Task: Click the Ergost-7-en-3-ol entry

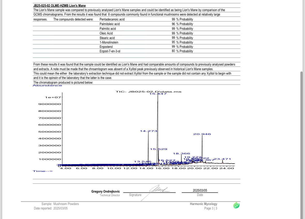Action: [110, 51]
